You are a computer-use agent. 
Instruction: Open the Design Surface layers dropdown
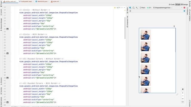tap(130, 8)
